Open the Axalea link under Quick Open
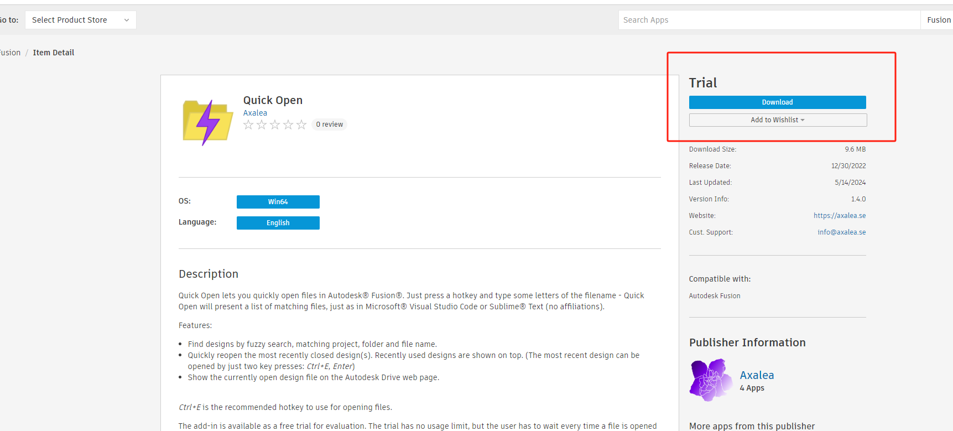The width and height of the screenshot is (953, 431). (255, 113)
